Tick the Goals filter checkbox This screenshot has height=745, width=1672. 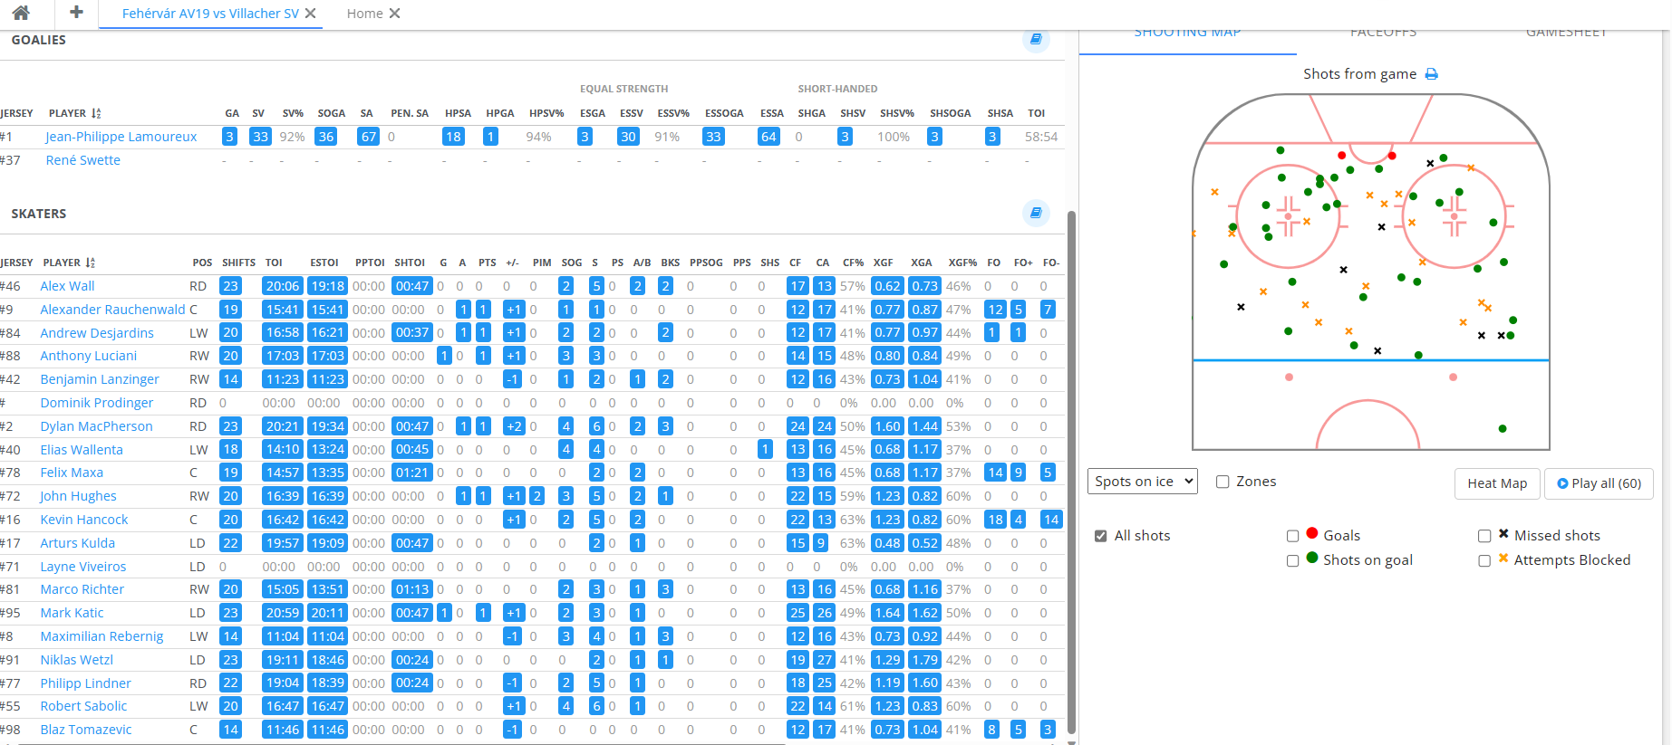(x=1293, y=536)
